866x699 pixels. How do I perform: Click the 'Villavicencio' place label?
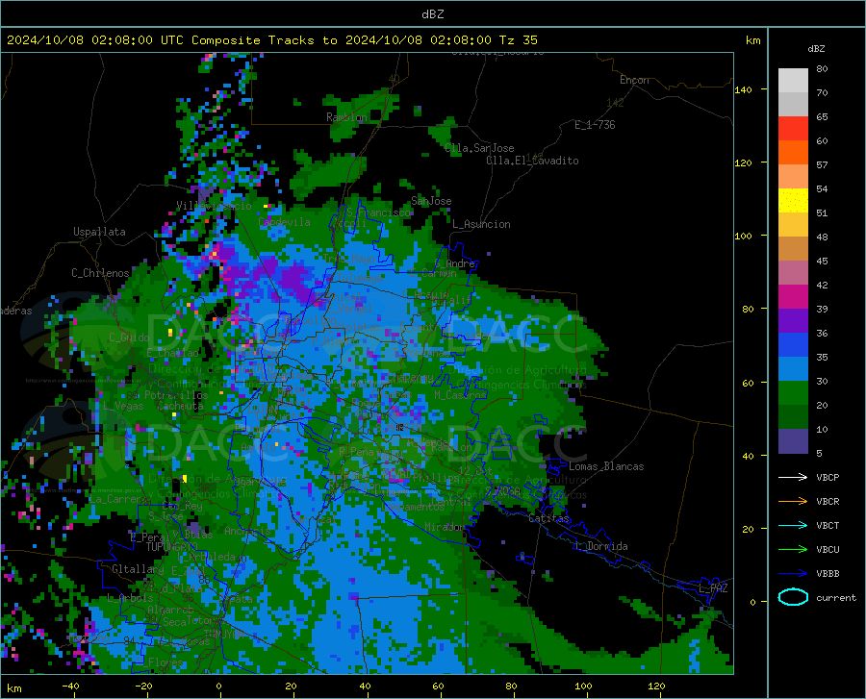[x=214, y=206]
